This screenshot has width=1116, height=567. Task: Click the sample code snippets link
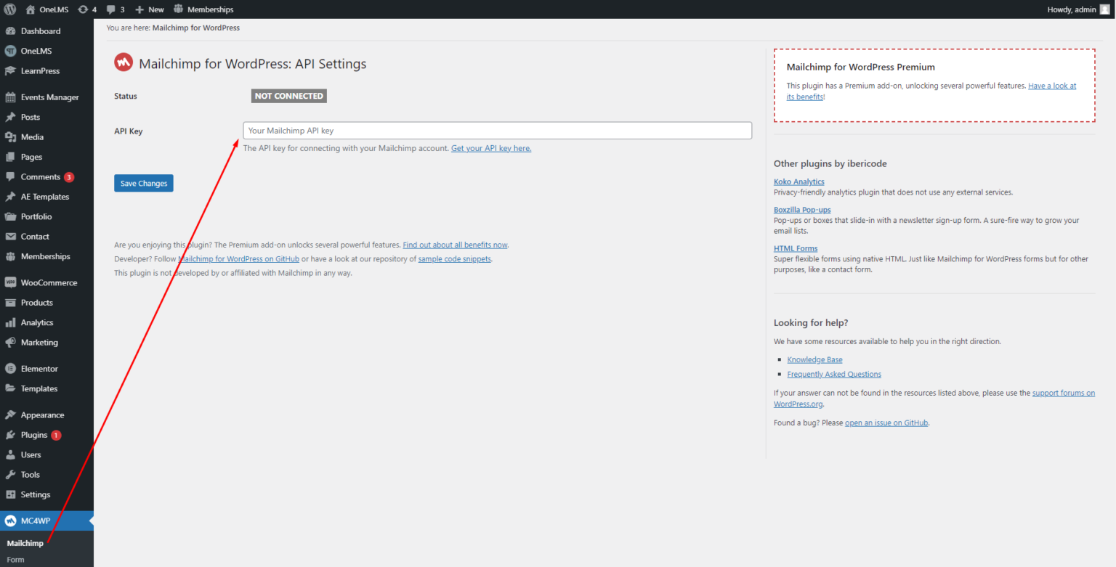coord(455,259)
